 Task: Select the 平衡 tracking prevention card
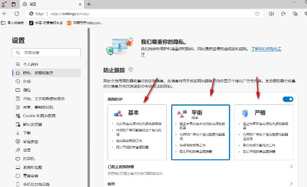point(200,132)
